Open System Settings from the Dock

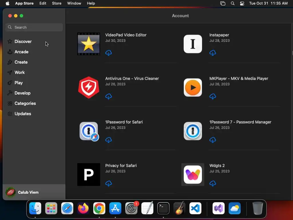(x=131, y=208)
